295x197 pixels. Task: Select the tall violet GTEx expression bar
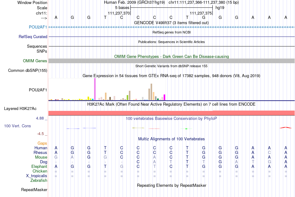(95, 89)
